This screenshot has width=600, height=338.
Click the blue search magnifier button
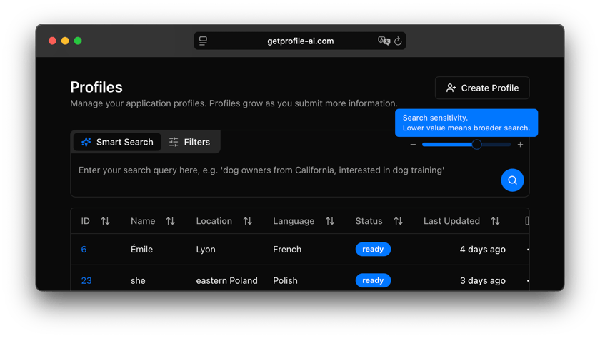512,180
